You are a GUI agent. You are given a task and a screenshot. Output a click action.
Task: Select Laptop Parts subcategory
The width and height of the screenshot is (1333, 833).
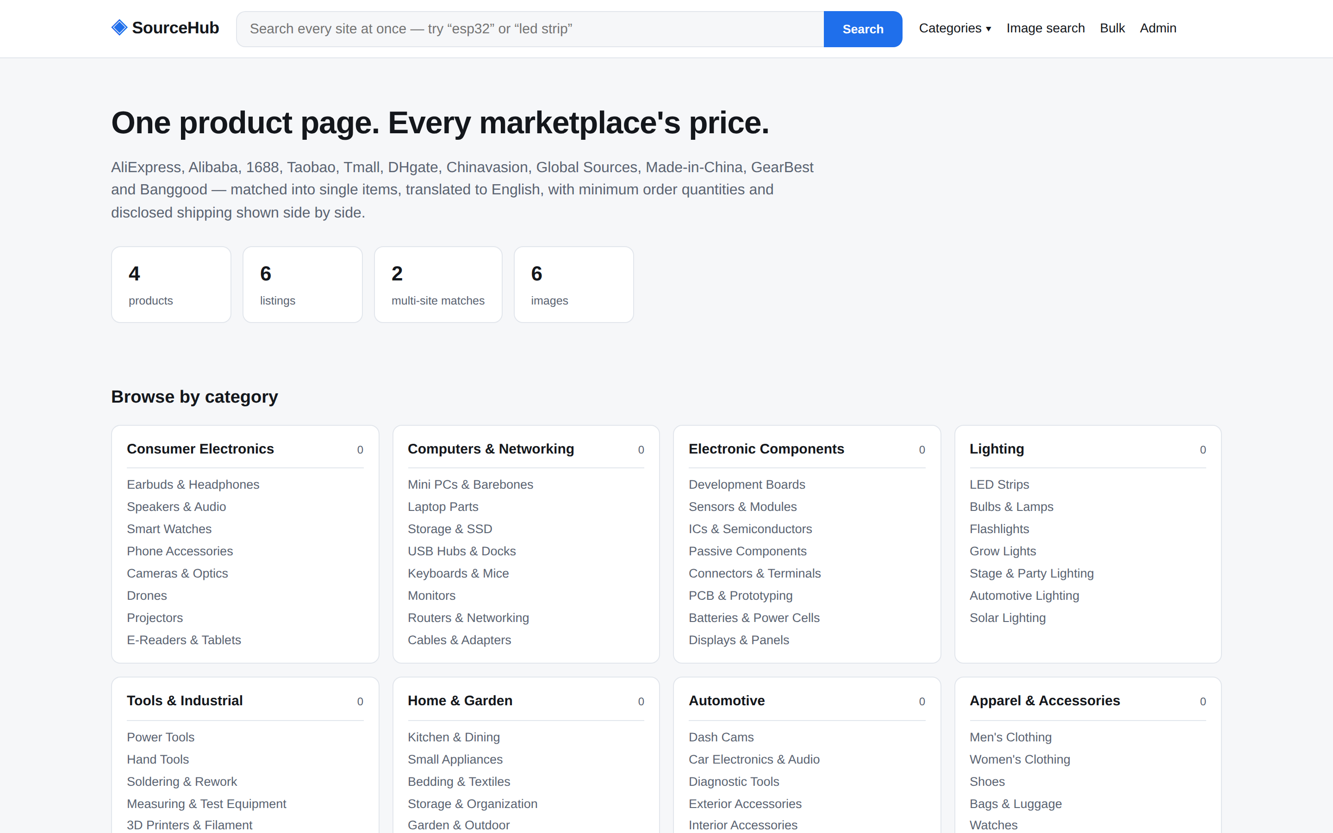pos(443,507)
